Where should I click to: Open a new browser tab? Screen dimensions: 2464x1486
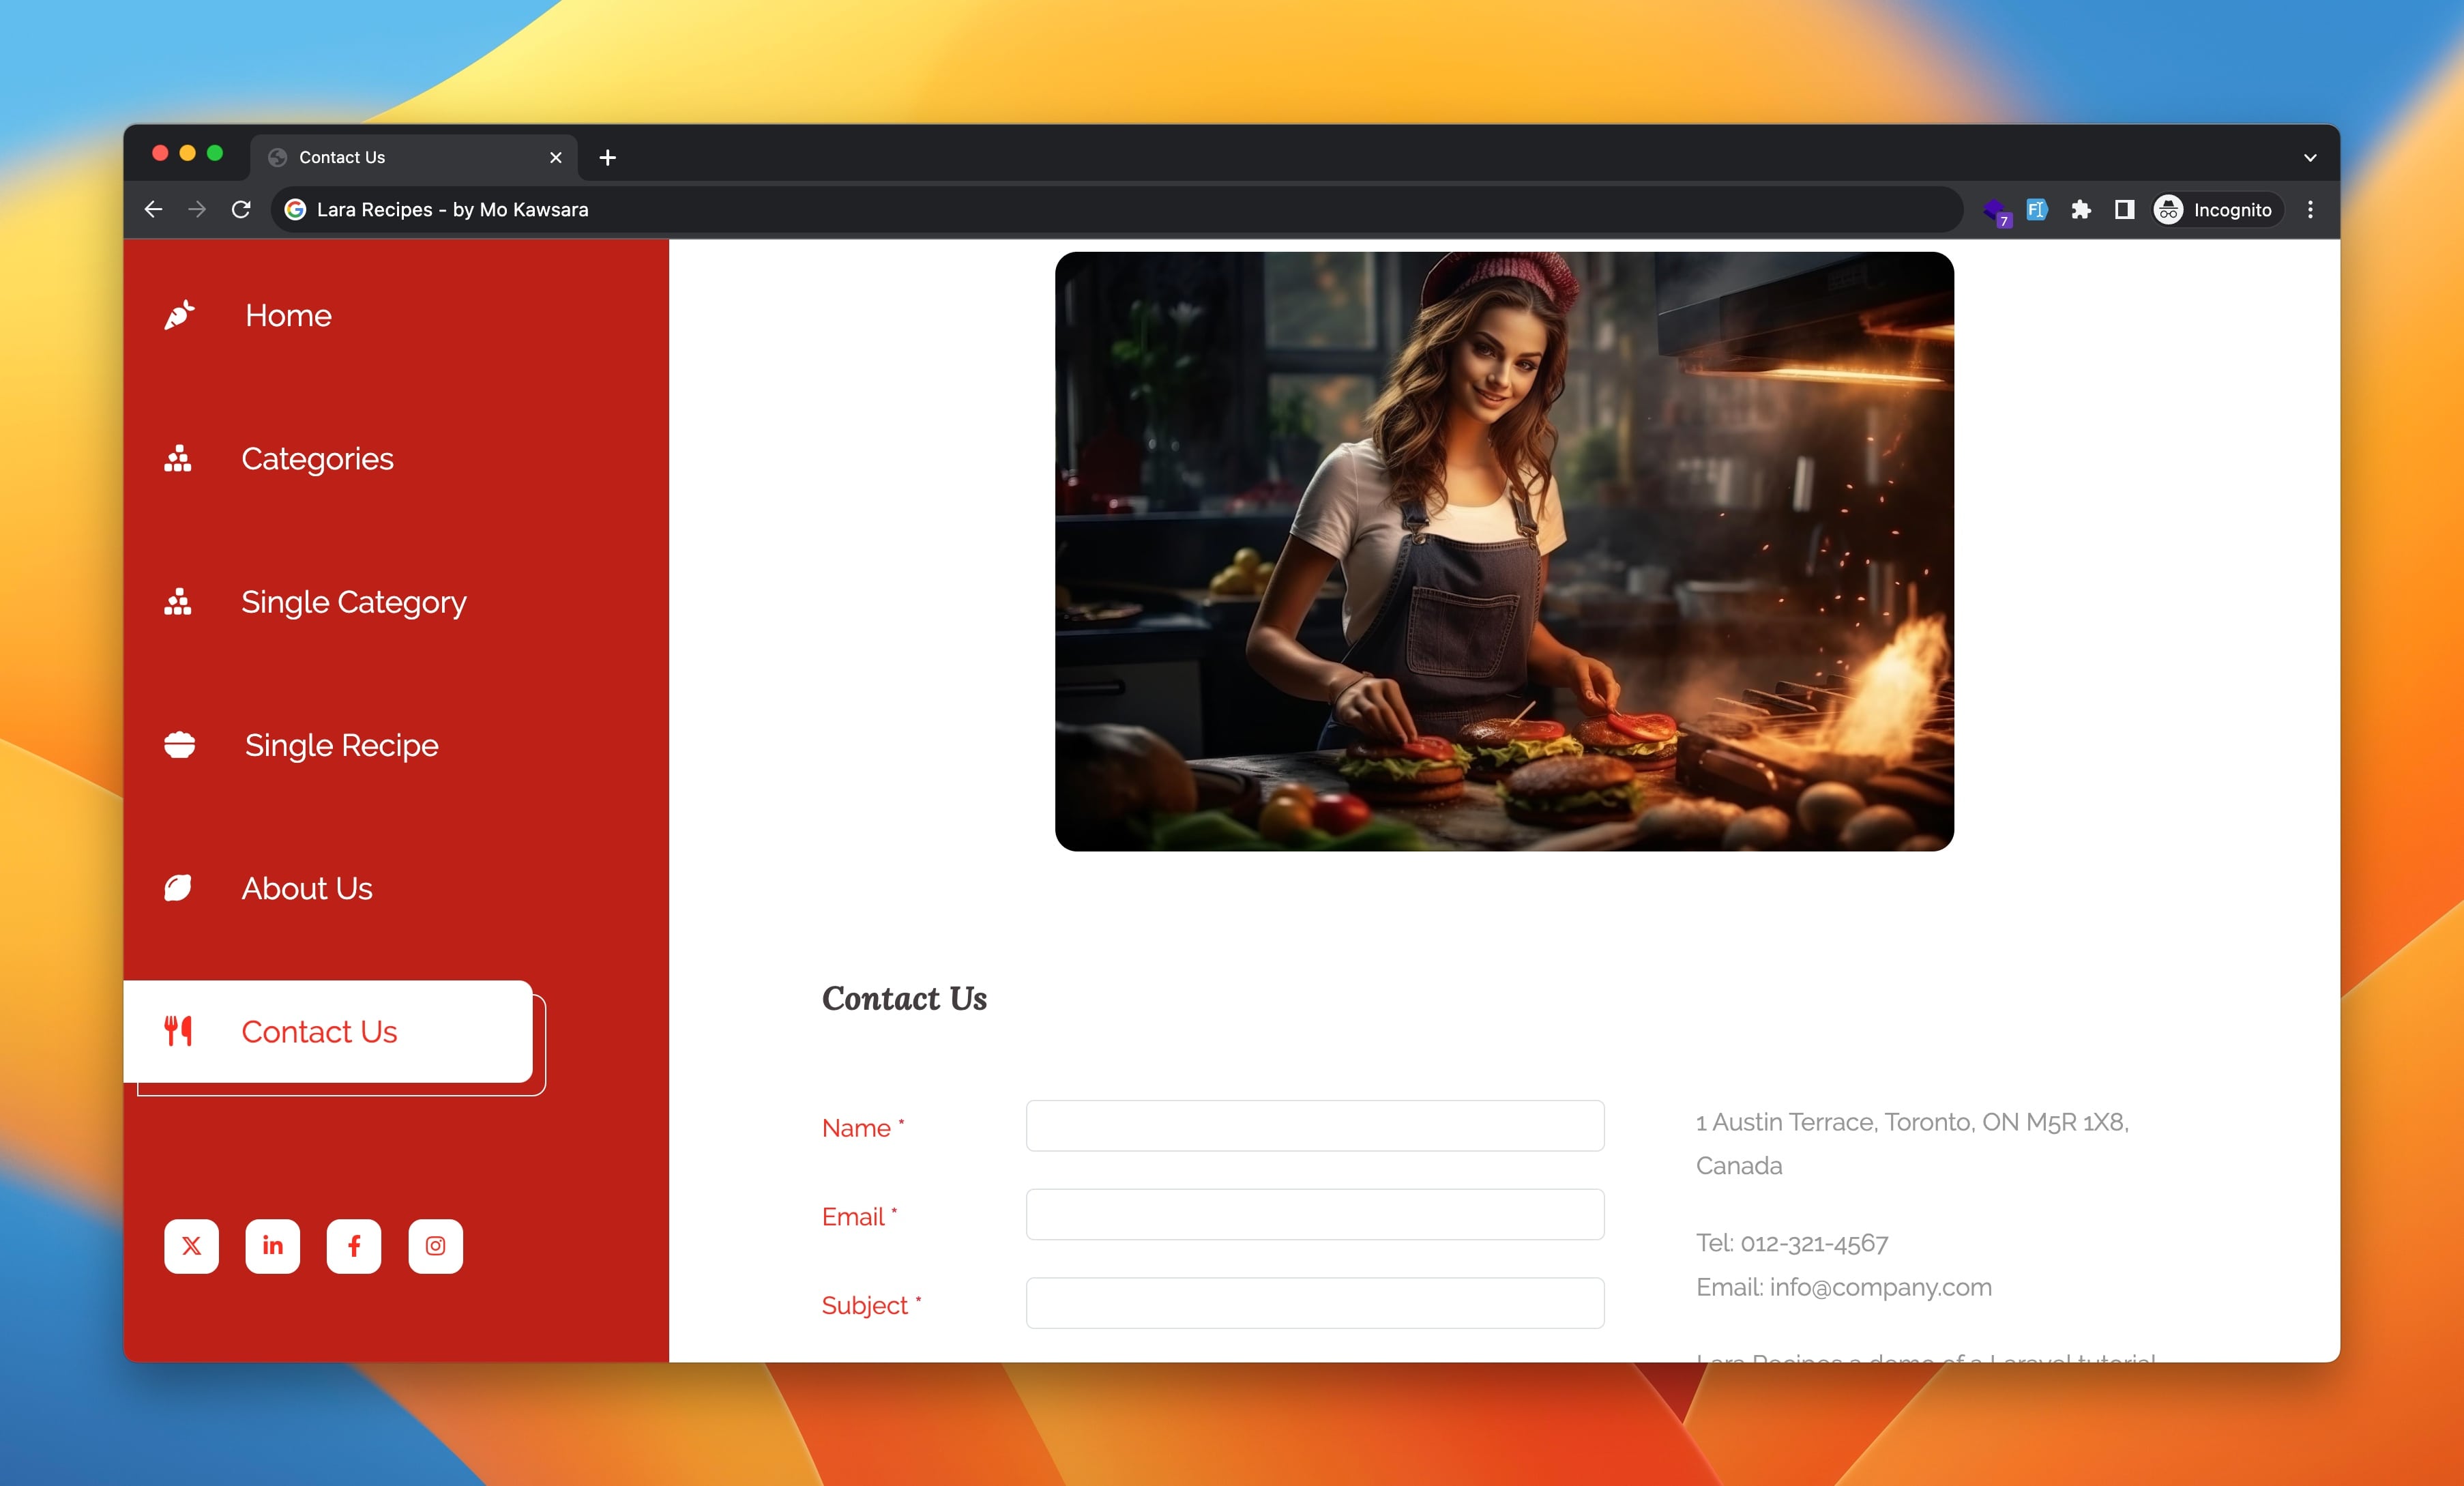(x=607, y=157)
